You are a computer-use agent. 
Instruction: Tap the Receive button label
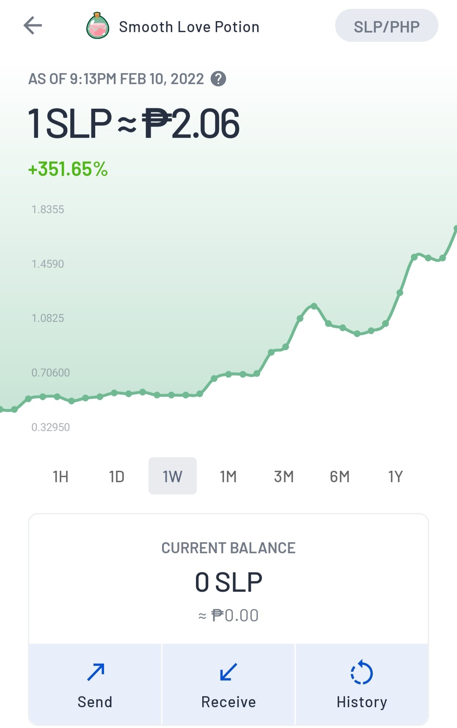(x=228, y=702)
